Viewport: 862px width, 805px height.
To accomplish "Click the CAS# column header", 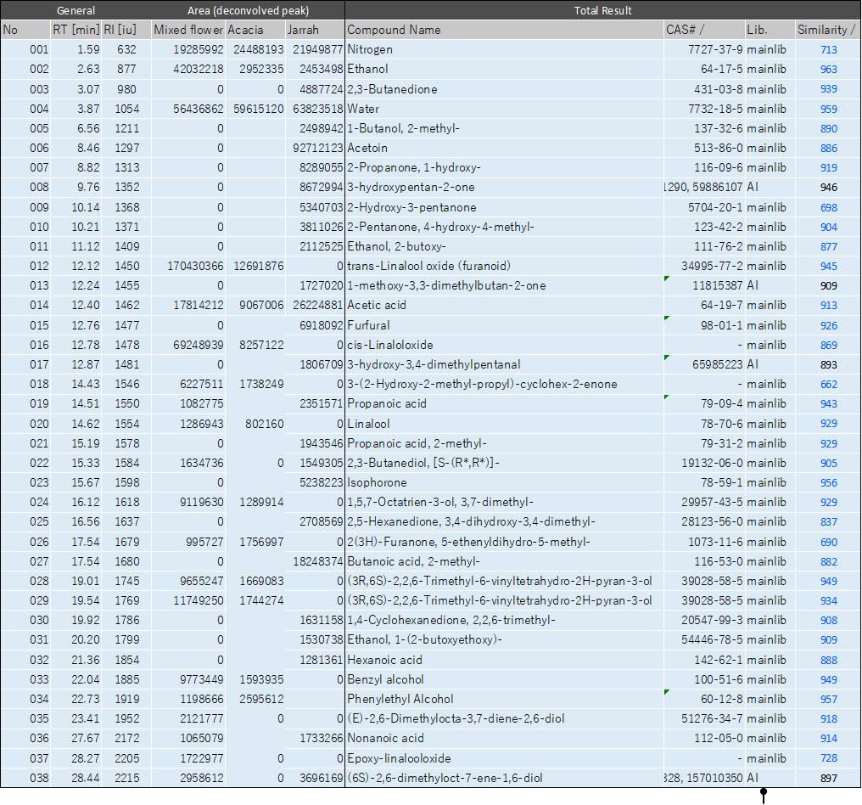I will pyautogui.click(x=685, y=30).
